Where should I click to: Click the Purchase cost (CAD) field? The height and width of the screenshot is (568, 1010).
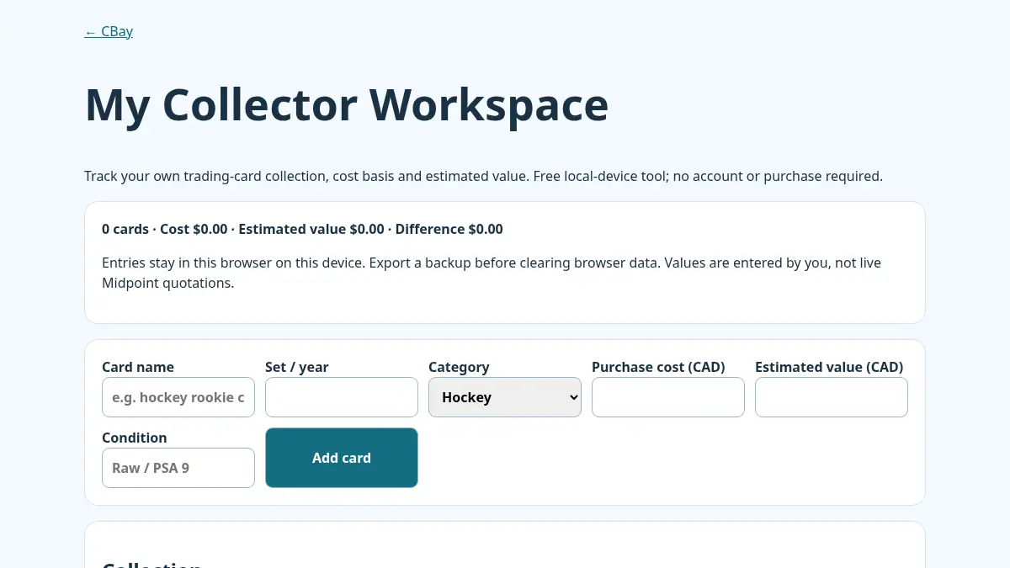click(668, 397)
